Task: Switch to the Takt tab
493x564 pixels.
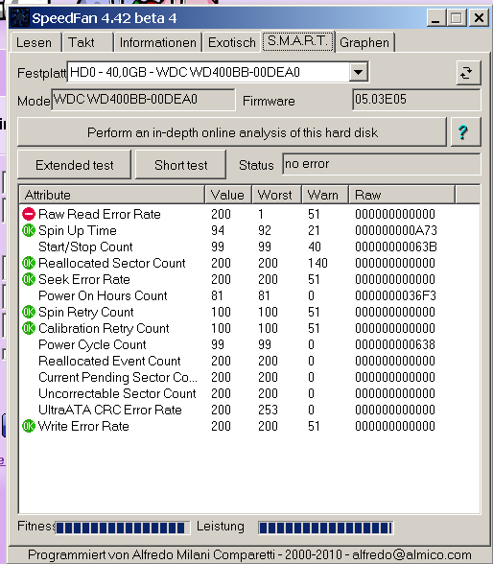Action: tap(87, 43)
